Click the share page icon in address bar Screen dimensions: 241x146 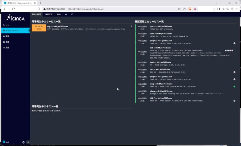(184, 9)
